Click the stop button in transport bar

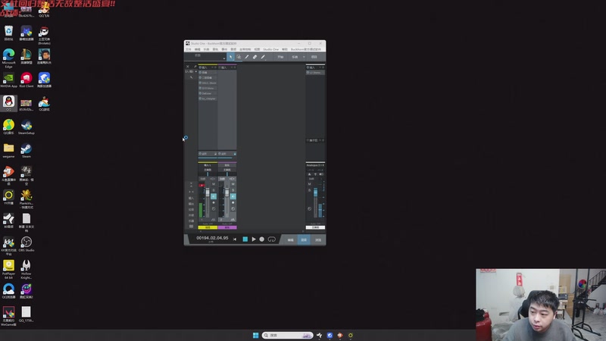click(245, 239)
